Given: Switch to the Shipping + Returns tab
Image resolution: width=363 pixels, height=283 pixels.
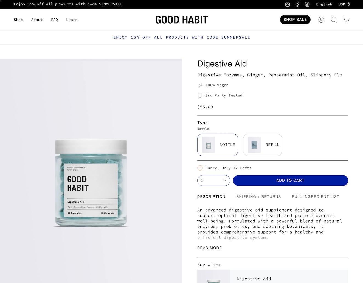Looking at the screenshot, I should pos(258,196).
